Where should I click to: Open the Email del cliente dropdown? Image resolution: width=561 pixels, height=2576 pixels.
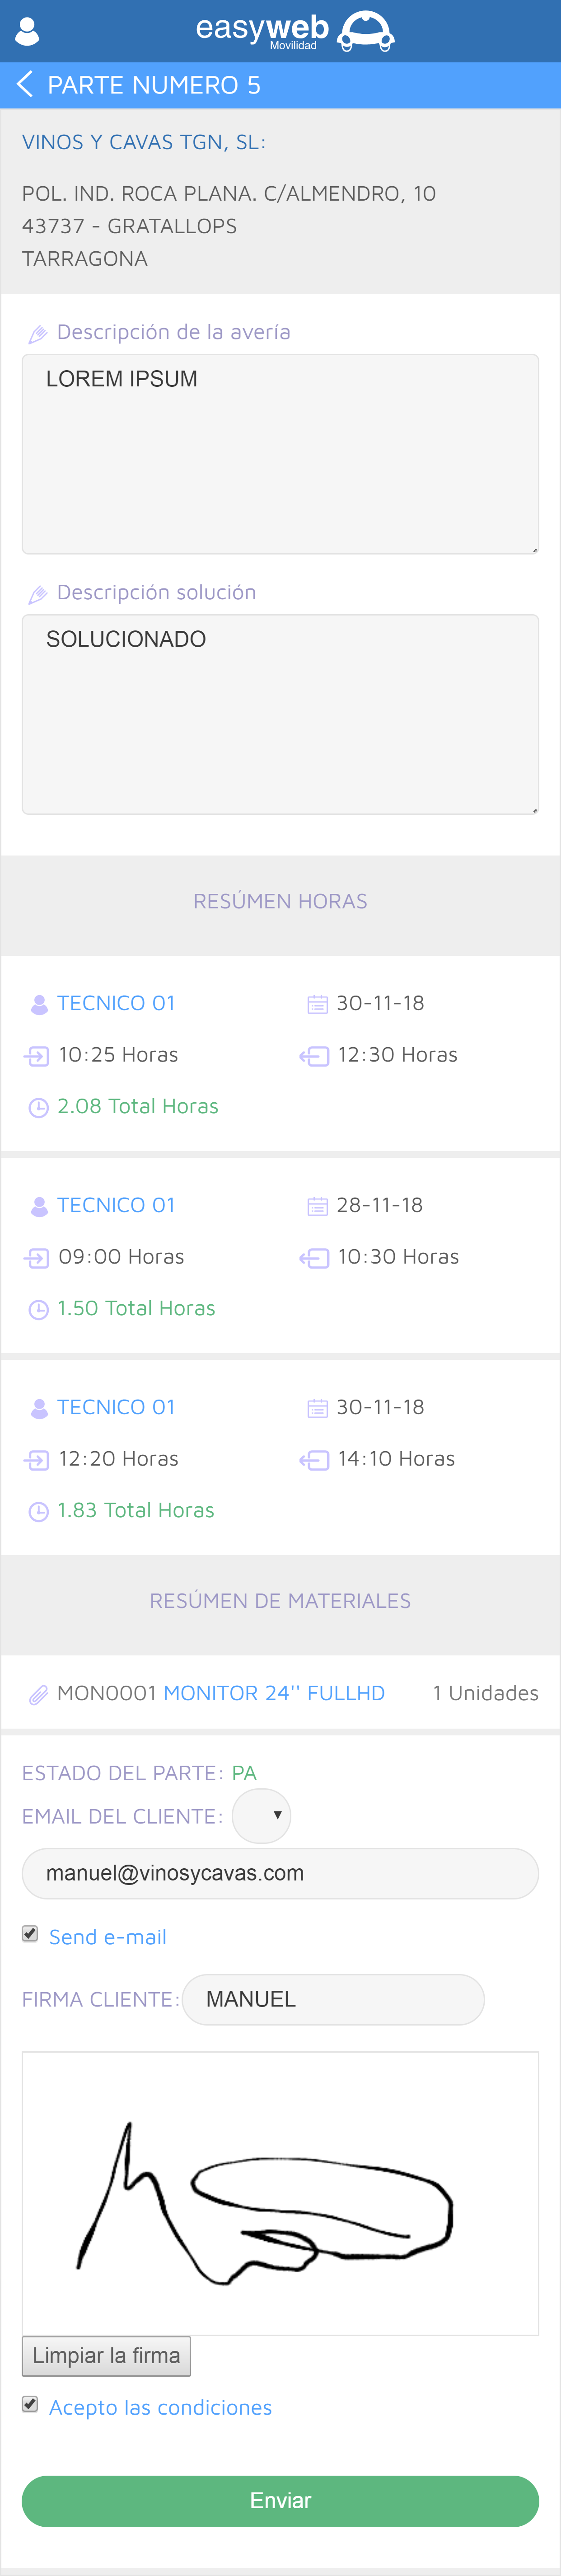click(x=262, y=1815)
